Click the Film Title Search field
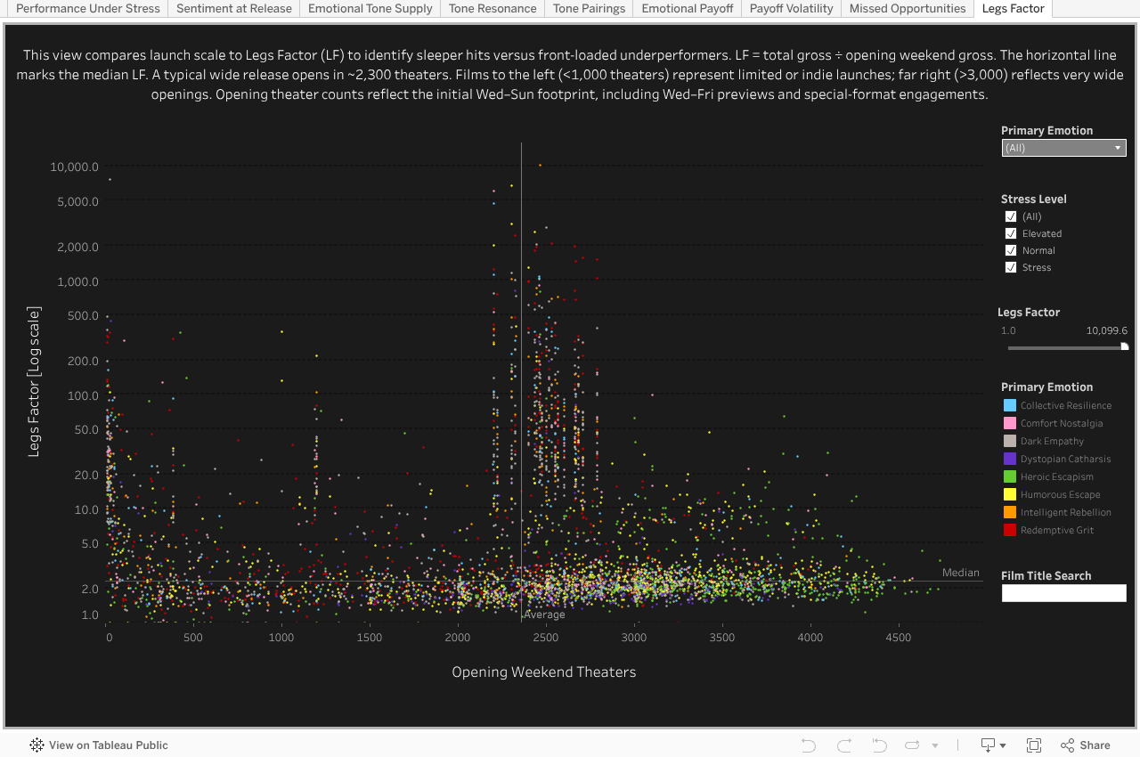This screenshot has width=1140, height=757. [x=1063, y=593]
